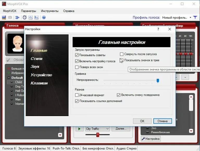Click the Избранное item with green icon
200x151 pixels.
point(18,73)
